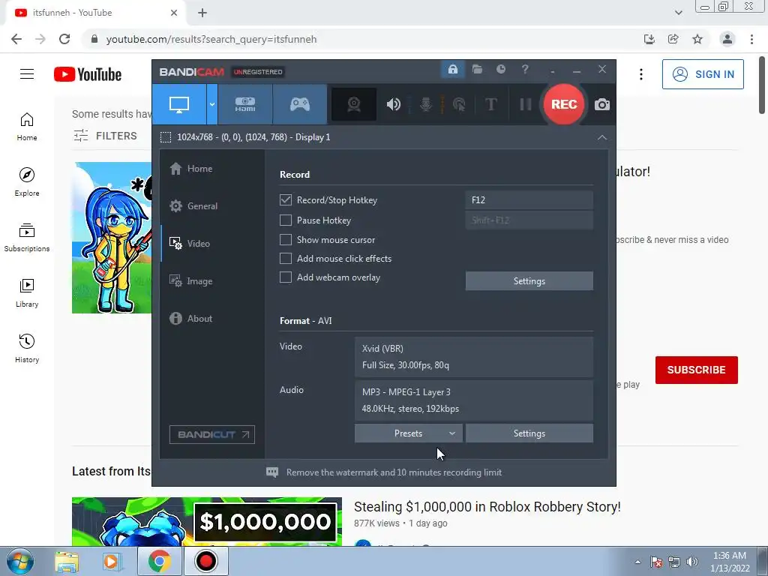
Task: Enable Add webcam overlay checkbox
Action: pos(286,277)
